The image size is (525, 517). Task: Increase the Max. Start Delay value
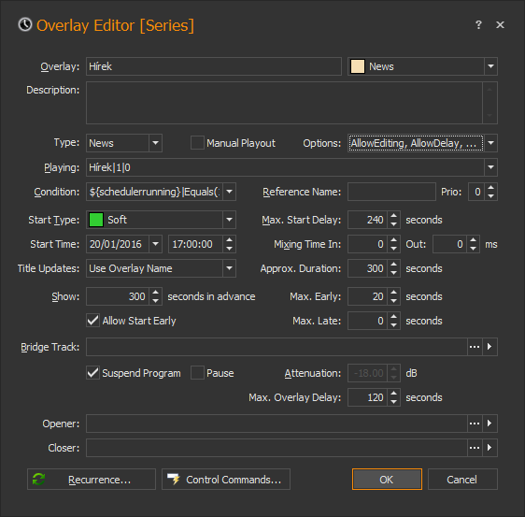click(x=394, y=216)
